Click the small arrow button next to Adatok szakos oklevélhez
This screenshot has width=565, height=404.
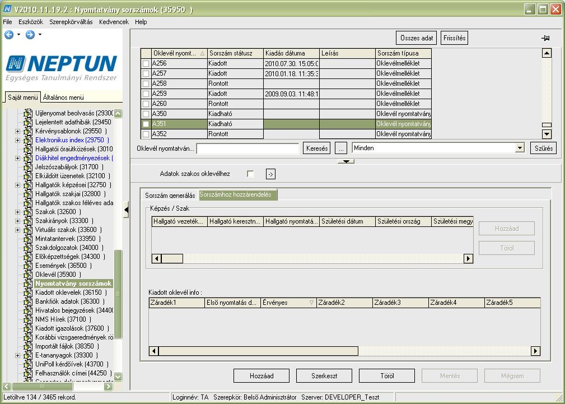[270, 174]
